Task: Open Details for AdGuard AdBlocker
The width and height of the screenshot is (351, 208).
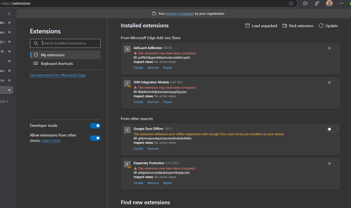Action: point(138,68)
